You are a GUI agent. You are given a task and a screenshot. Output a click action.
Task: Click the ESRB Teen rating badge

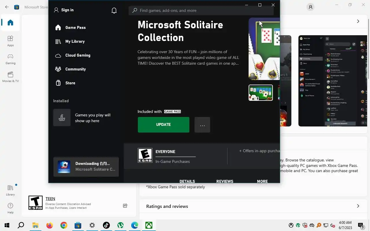[x=36, y=203]
